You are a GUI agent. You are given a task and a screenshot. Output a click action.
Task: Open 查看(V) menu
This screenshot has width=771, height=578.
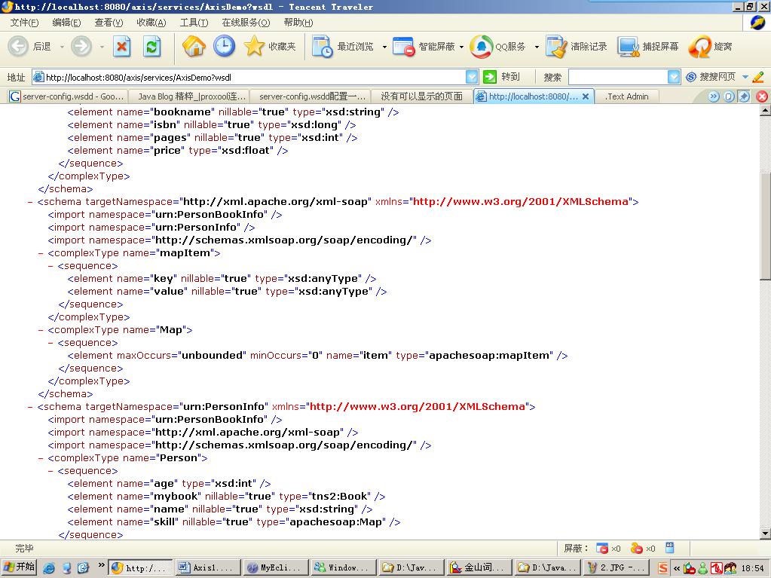[x=109, y=23]
